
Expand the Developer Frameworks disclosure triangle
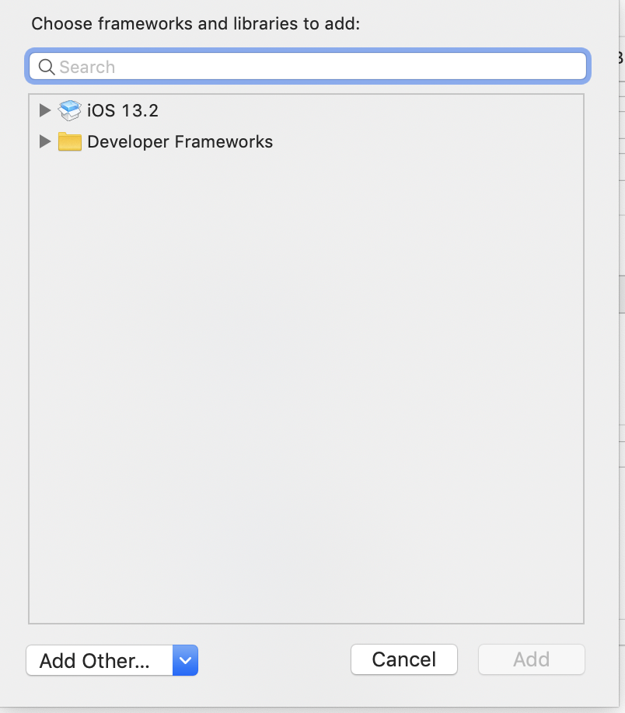click(44, 141)
